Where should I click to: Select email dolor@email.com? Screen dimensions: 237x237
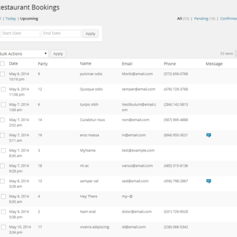coord(136,212)
